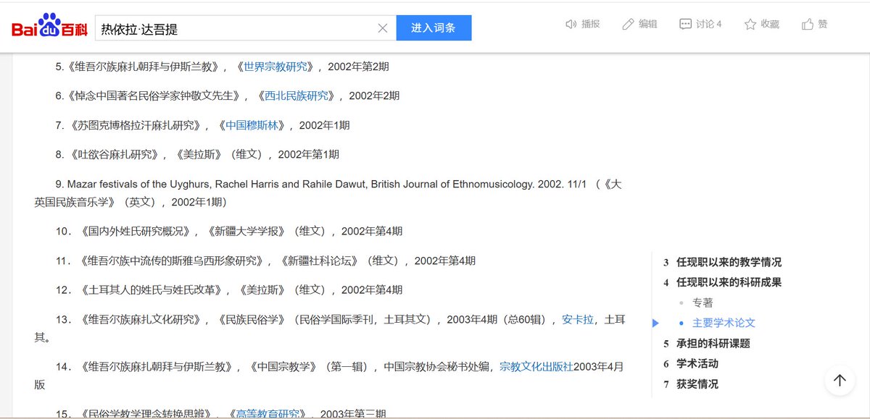Click the text 《维吾尔族麻扎文化研究》 in item 13
The image size is (870, 419).
click(x=142, y=319)
